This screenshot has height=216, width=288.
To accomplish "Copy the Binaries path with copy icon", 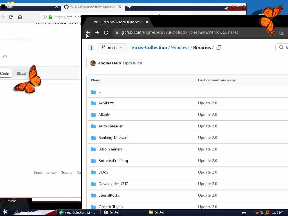I will (219, 48).
